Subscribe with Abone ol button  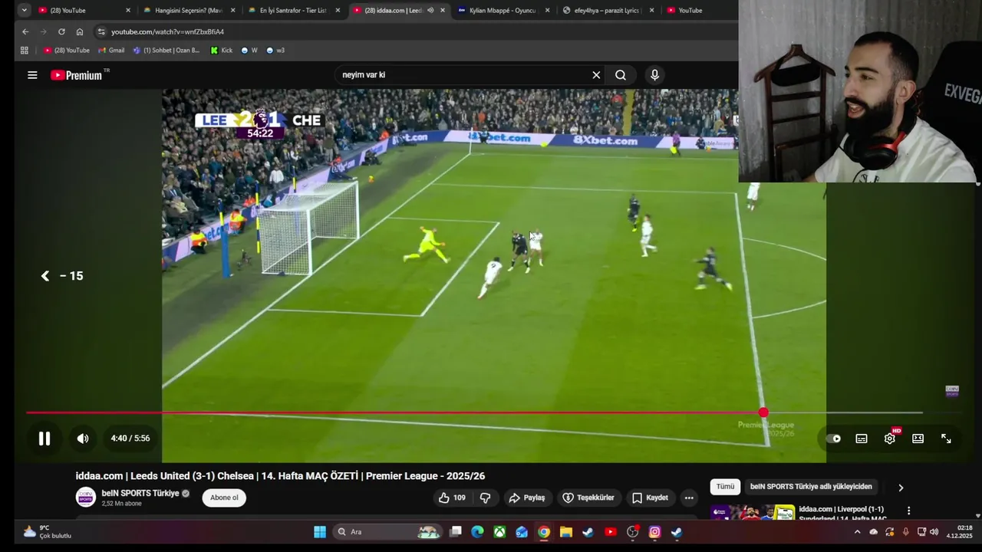click(224, 498)
